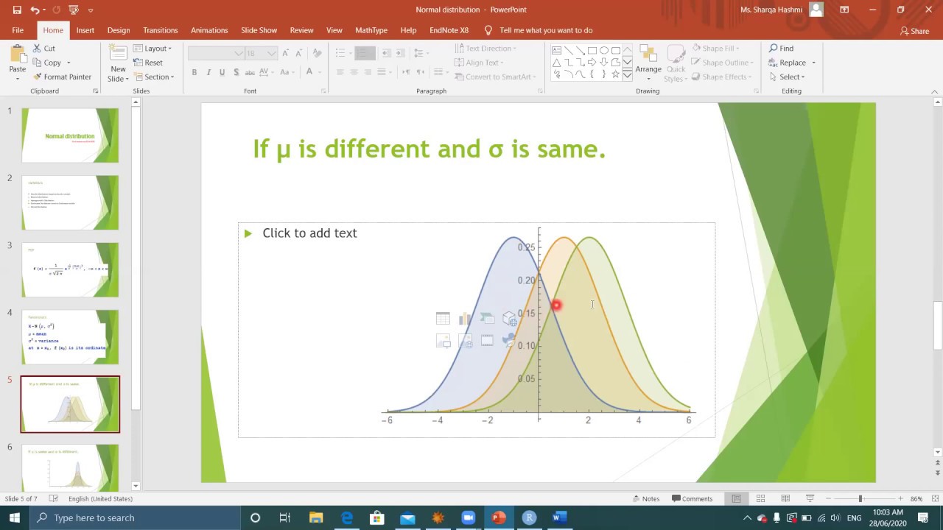Click the Cut scissors icon
Viewport: 943px width, 530px height.
(x=38, y=49)
